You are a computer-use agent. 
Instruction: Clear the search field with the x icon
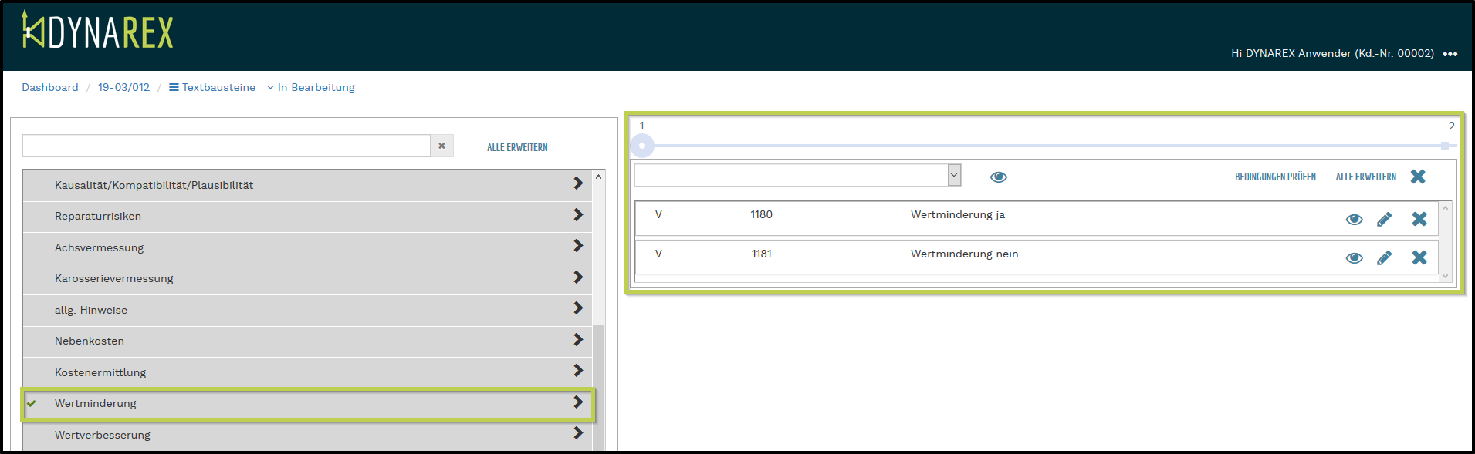(x=441, y=146)
